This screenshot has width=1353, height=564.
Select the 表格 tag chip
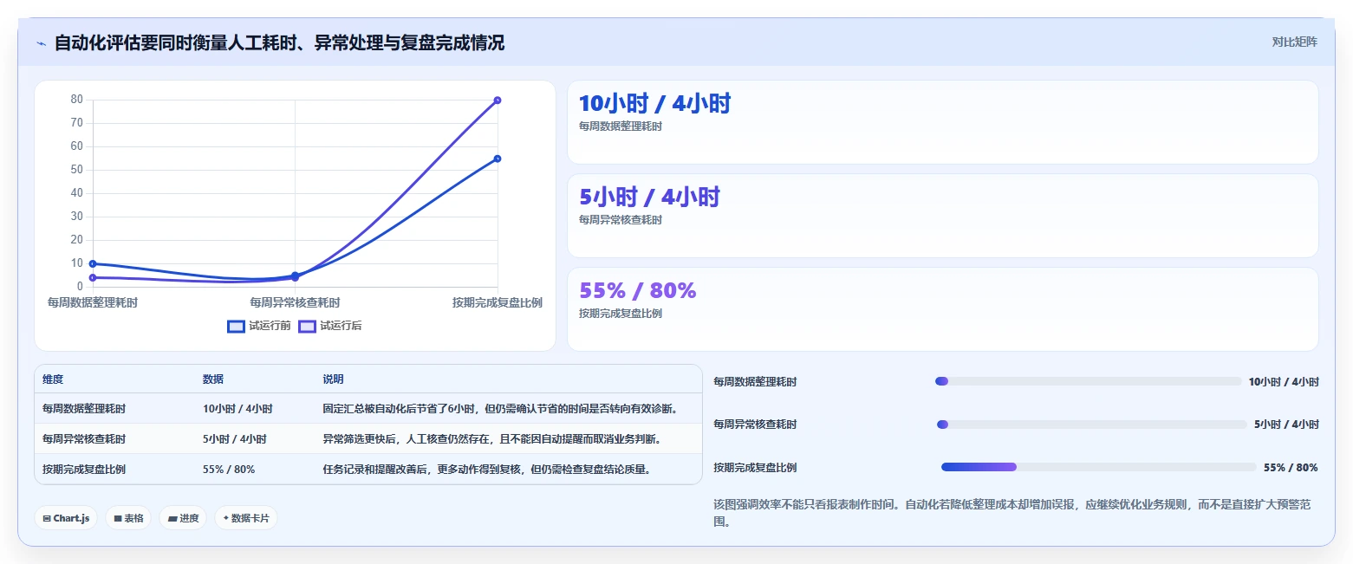point(129,518)
